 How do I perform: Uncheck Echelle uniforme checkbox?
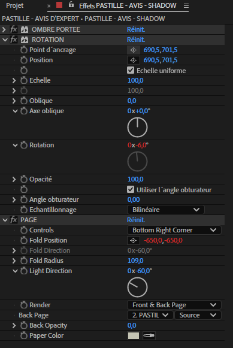pos(131,70)
